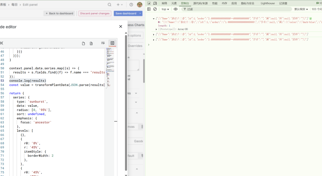Go Back to dashboard
This screenshot has width=322, height=176.
tap(59, 13)
